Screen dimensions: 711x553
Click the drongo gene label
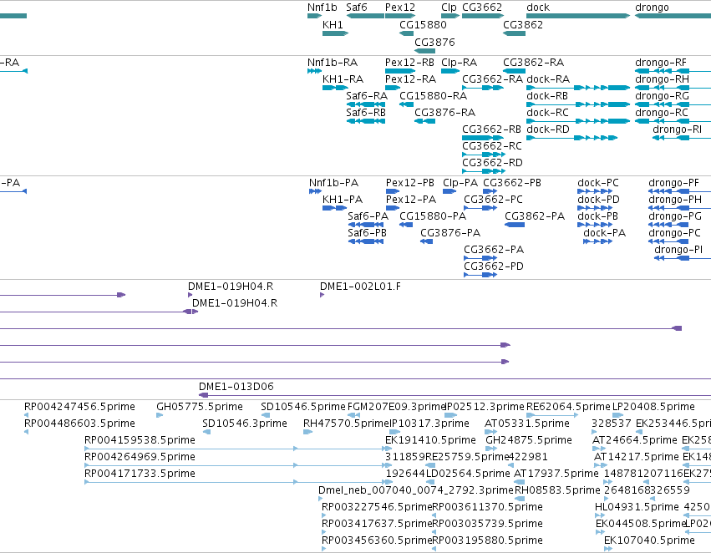652,8
